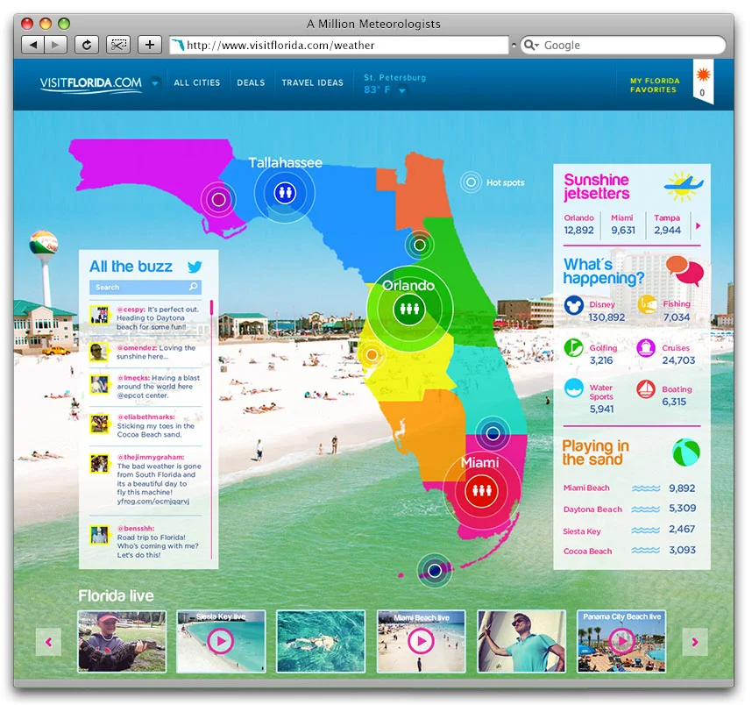Image resolution: width=752 pixels, height=705 pixels.
Task: Open MY FLORIDA FAVORITES
Action: 655,85
